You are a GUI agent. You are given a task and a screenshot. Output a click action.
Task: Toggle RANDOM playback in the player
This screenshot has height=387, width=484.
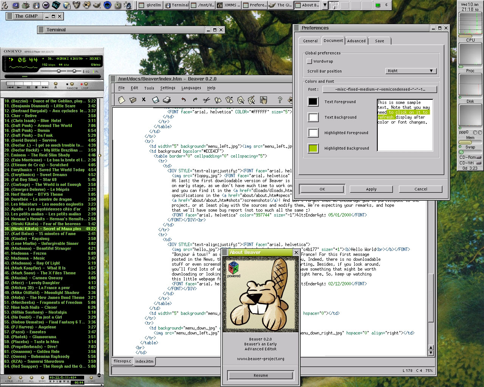point(72,85)
